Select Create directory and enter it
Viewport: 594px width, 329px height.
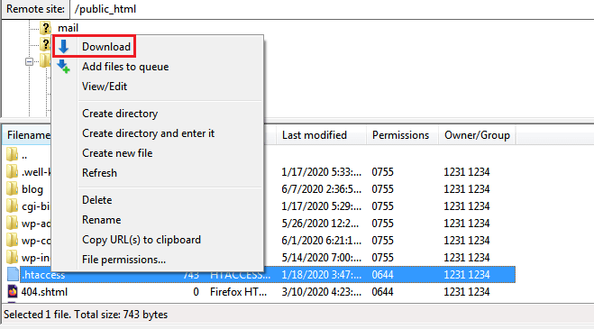click(x=148, y=133)
